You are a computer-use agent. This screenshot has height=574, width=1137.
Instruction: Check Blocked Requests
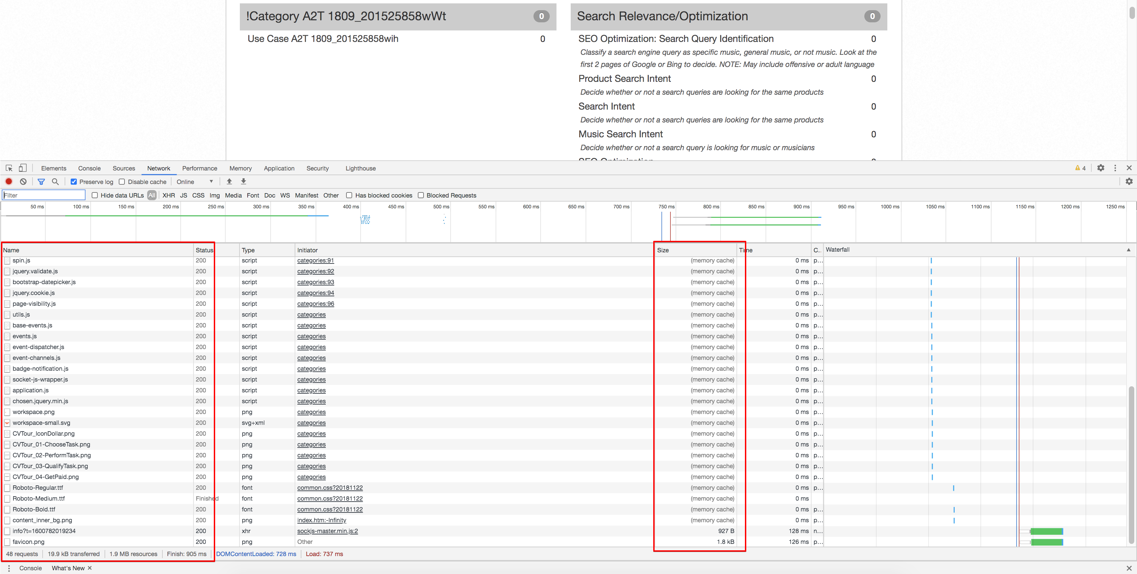click(420, 195)
